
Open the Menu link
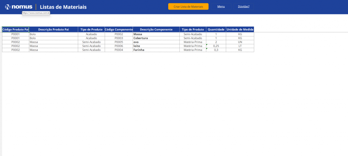coord(221,6)
